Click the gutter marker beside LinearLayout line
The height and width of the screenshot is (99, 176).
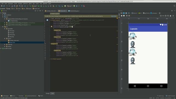click(47, 20)
